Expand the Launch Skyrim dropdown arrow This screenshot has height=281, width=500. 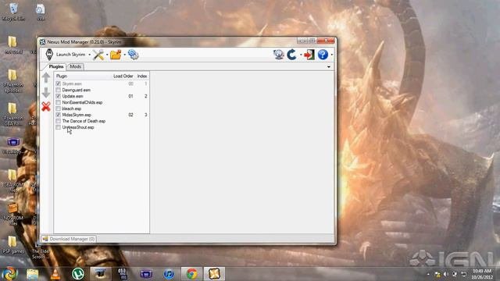[x=89, y=55]
